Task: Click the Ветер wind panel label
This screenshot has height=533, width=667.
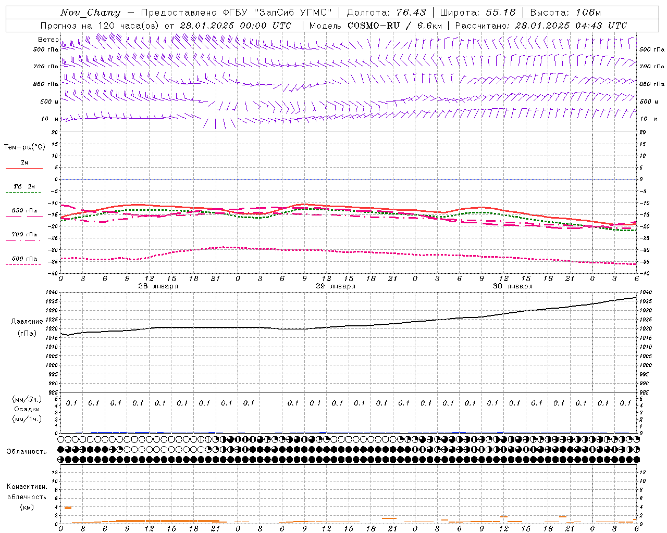Action: [48, 40]
